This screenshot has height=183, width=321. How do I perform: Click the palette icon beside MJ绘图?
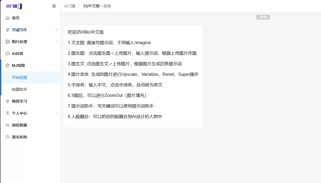pyautogui.click(x=8, y=66)
